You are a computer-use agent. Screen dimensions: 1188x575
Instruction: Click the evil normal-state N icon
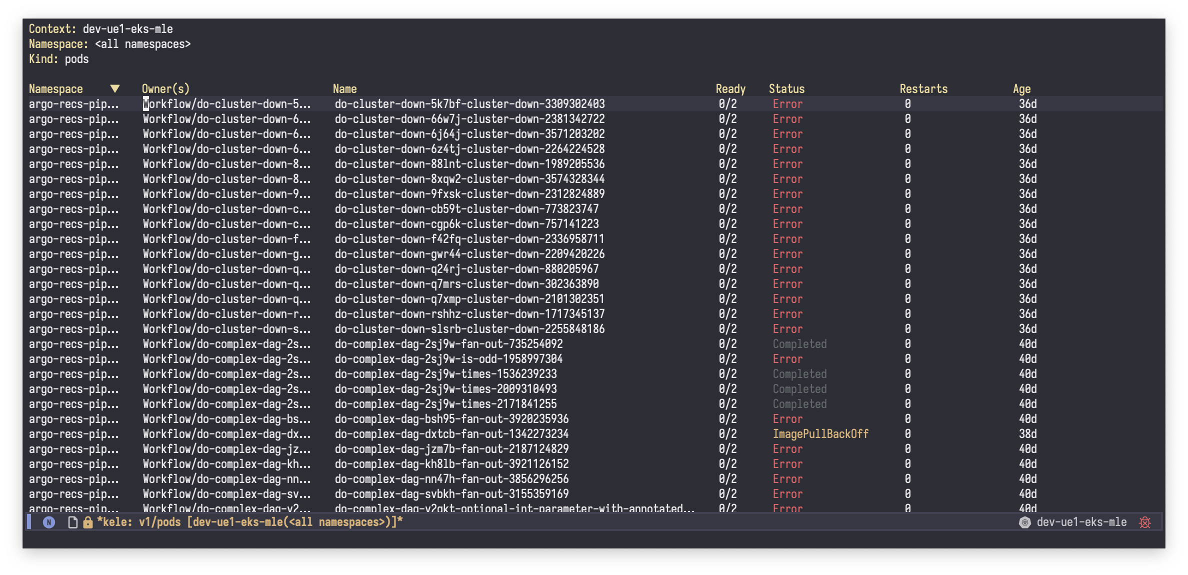click(x=49, y=522)
